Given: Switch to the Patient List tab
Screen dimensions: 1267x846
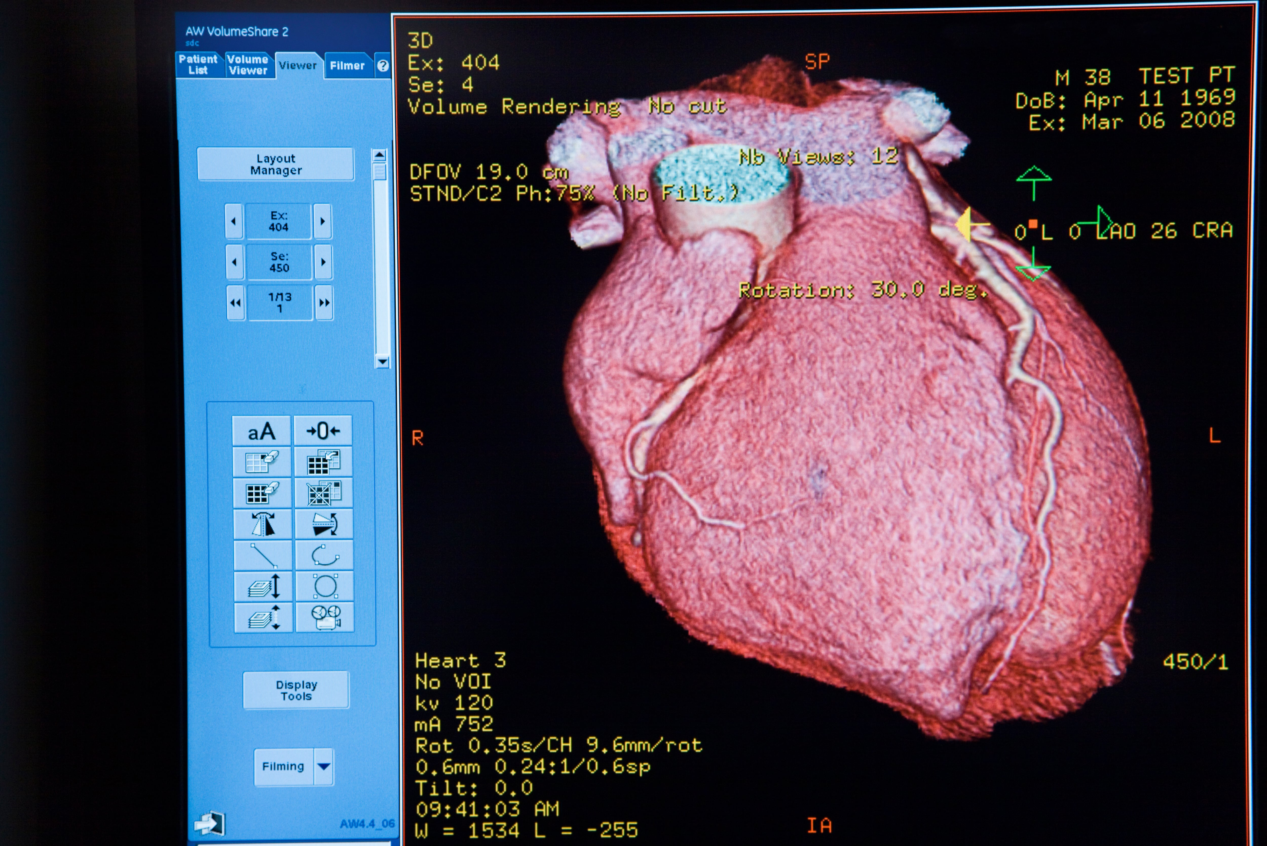Looking at the screenshot, I should [198, 65].
